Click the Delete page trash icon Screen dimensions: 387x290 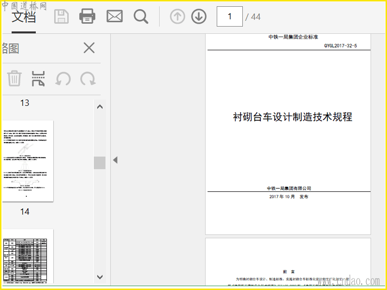click(x=15, y=78)
